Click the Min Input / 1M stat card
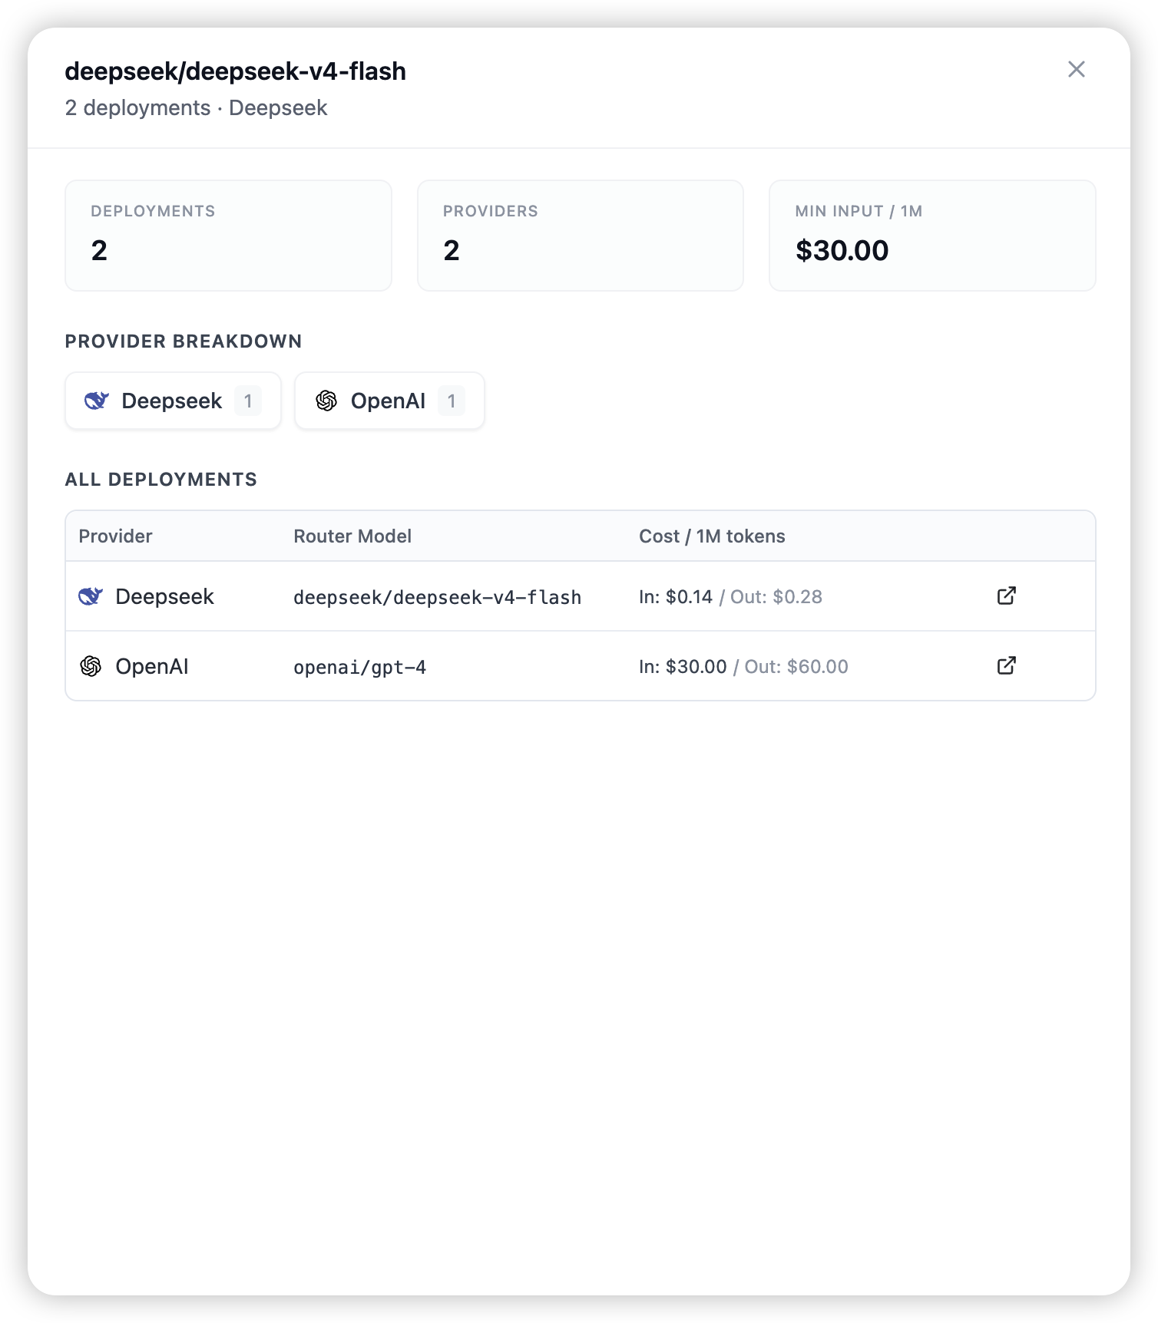Screen dimensions: 1158x1323 coord(932,236)
